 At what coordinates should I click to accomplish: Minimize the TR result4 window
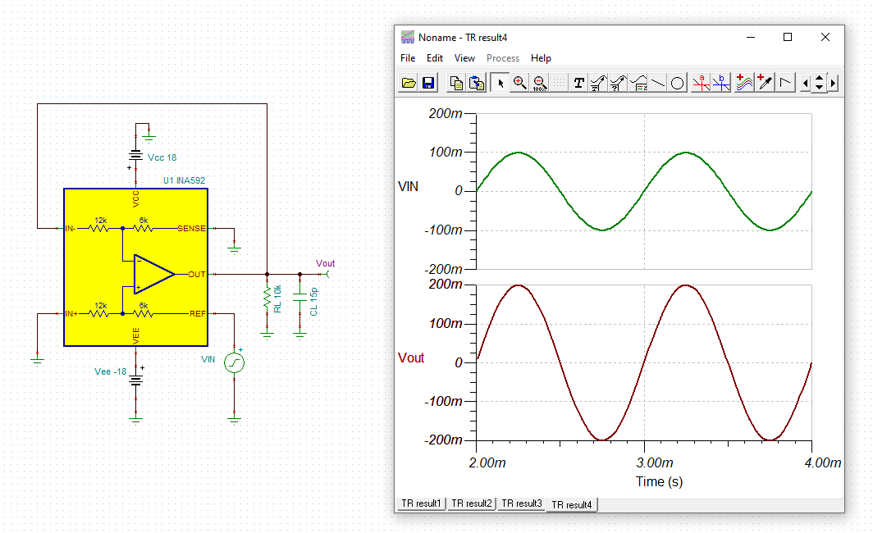coord(751,37)
